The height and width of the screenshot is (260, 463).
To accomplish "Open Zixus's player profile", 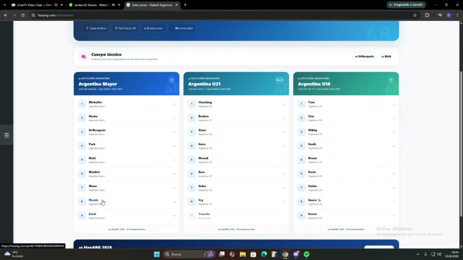I will (236, 132).
